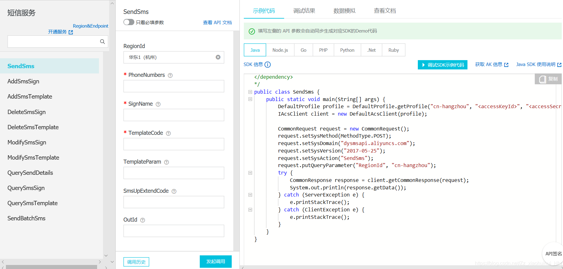Select QuerySmsSign in the API list

(x=26, y=188)
